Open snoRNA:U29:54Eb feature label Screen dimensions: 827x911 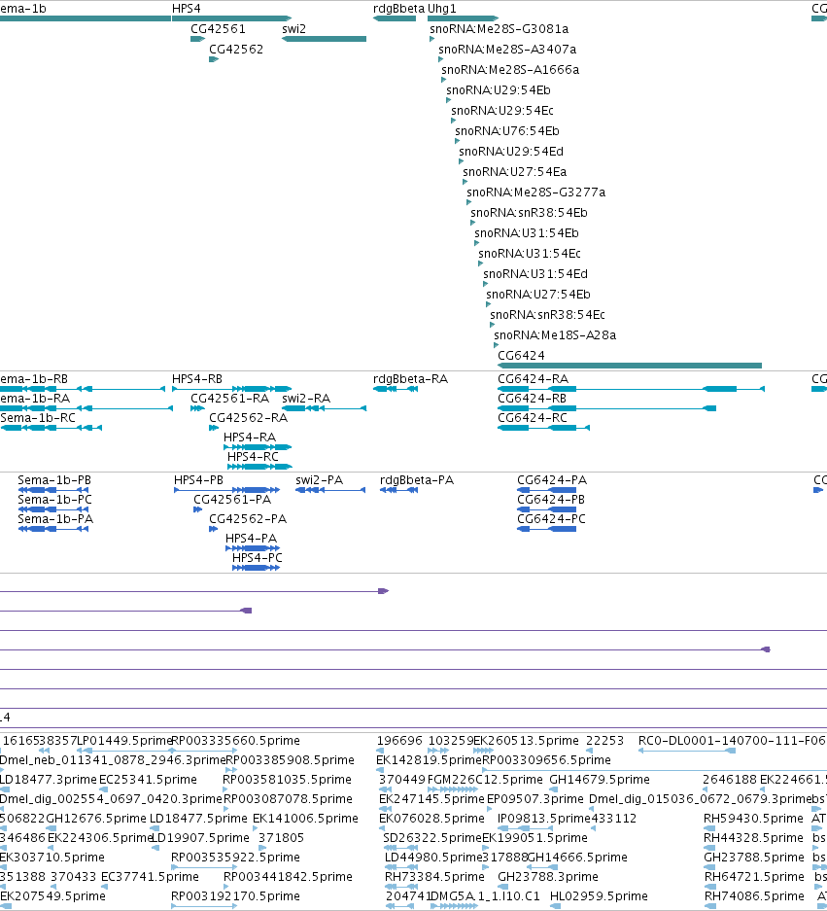(x=499, y=90)
